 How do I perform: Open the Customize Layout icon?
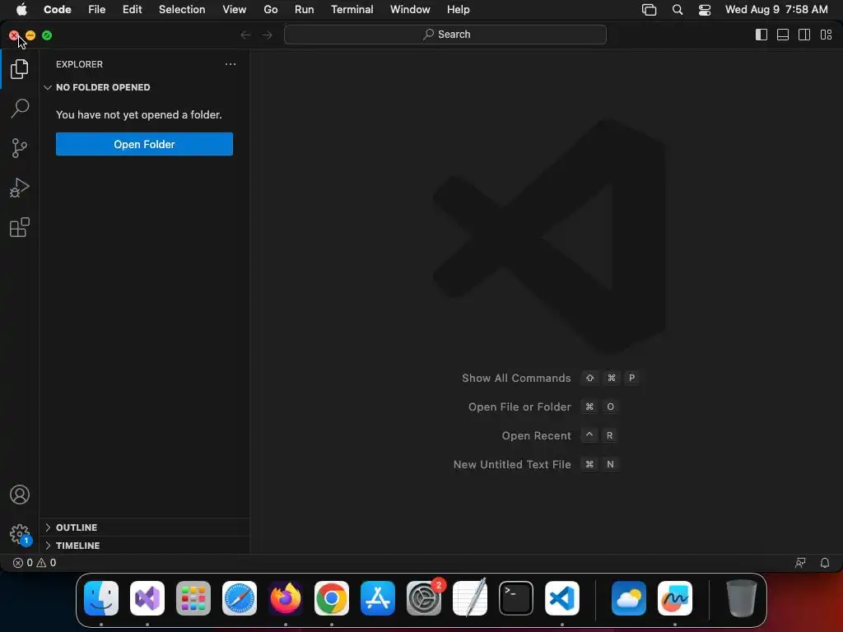tap(827, 35)
